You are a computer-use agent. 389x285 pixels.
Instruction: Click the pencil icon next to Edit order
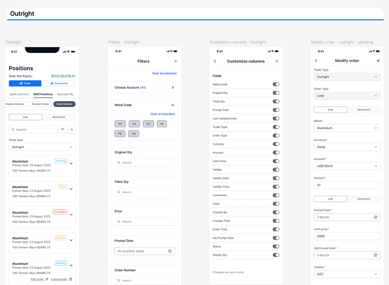point(47,279)
